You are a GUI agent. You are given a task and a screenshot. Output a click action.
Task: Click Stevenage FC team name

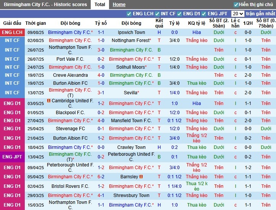pyautogui.click(x=70, y=129)
